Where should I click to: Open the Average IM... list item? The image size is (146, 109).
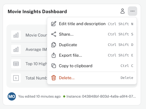(29, 49)
